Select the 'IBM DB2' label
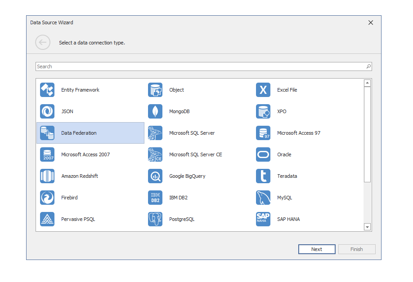 click(178, 198)
